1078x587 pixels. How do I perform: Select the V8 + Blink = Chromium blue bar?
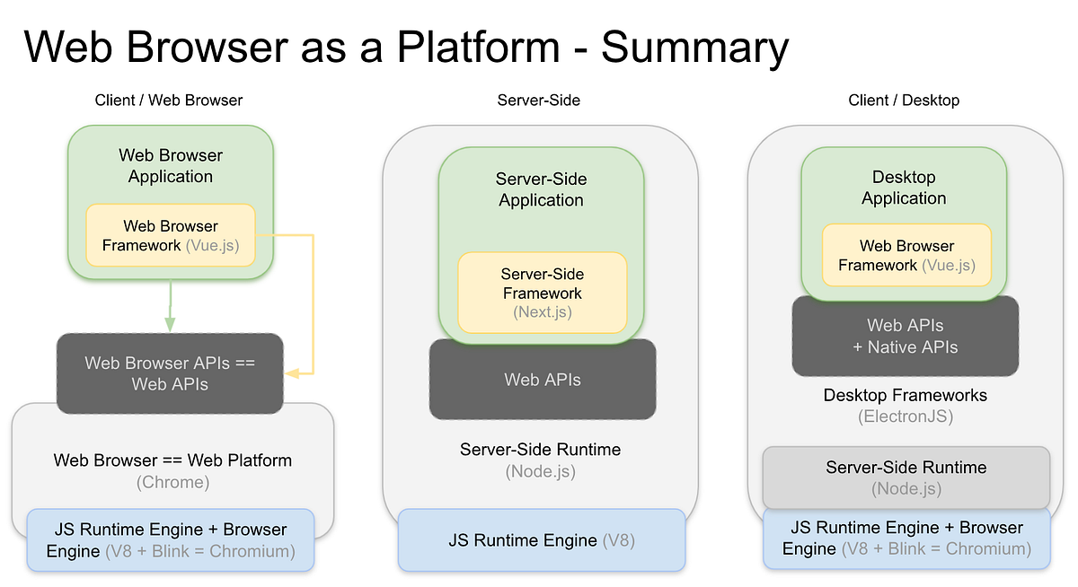170,539
